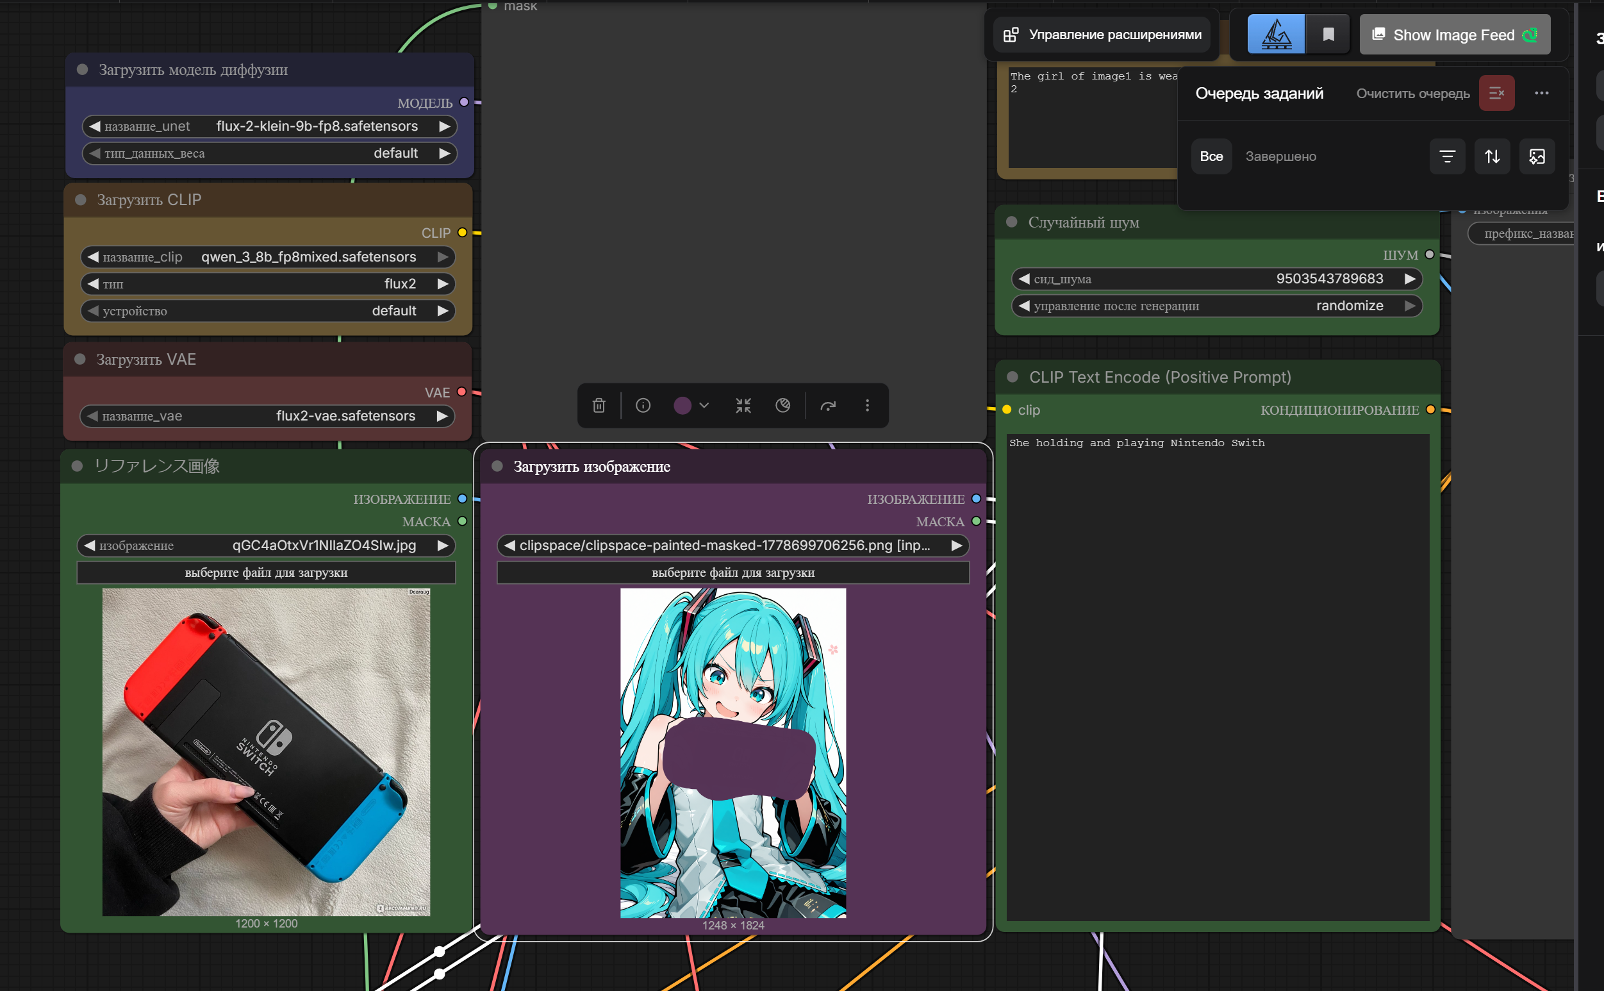This screenshot has width=1604, height=991.
Task: Click the "Очередь заданий" panel title
Action: pyautogui.click(x=1259, y=93)
